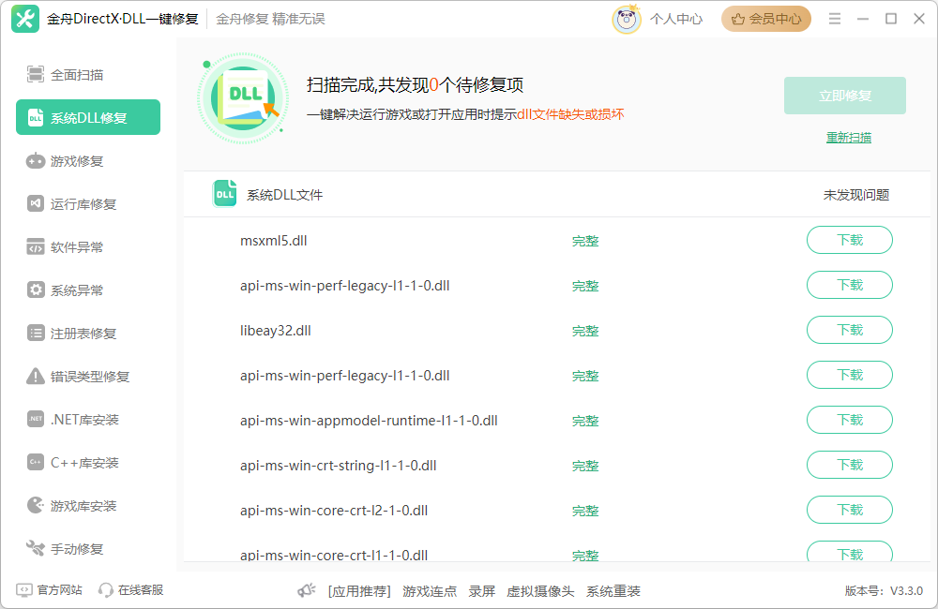The height and width of the screenshot is (609, 938).
Task: Click the headset icon beside 在线客服
Action: pos(106,590)
